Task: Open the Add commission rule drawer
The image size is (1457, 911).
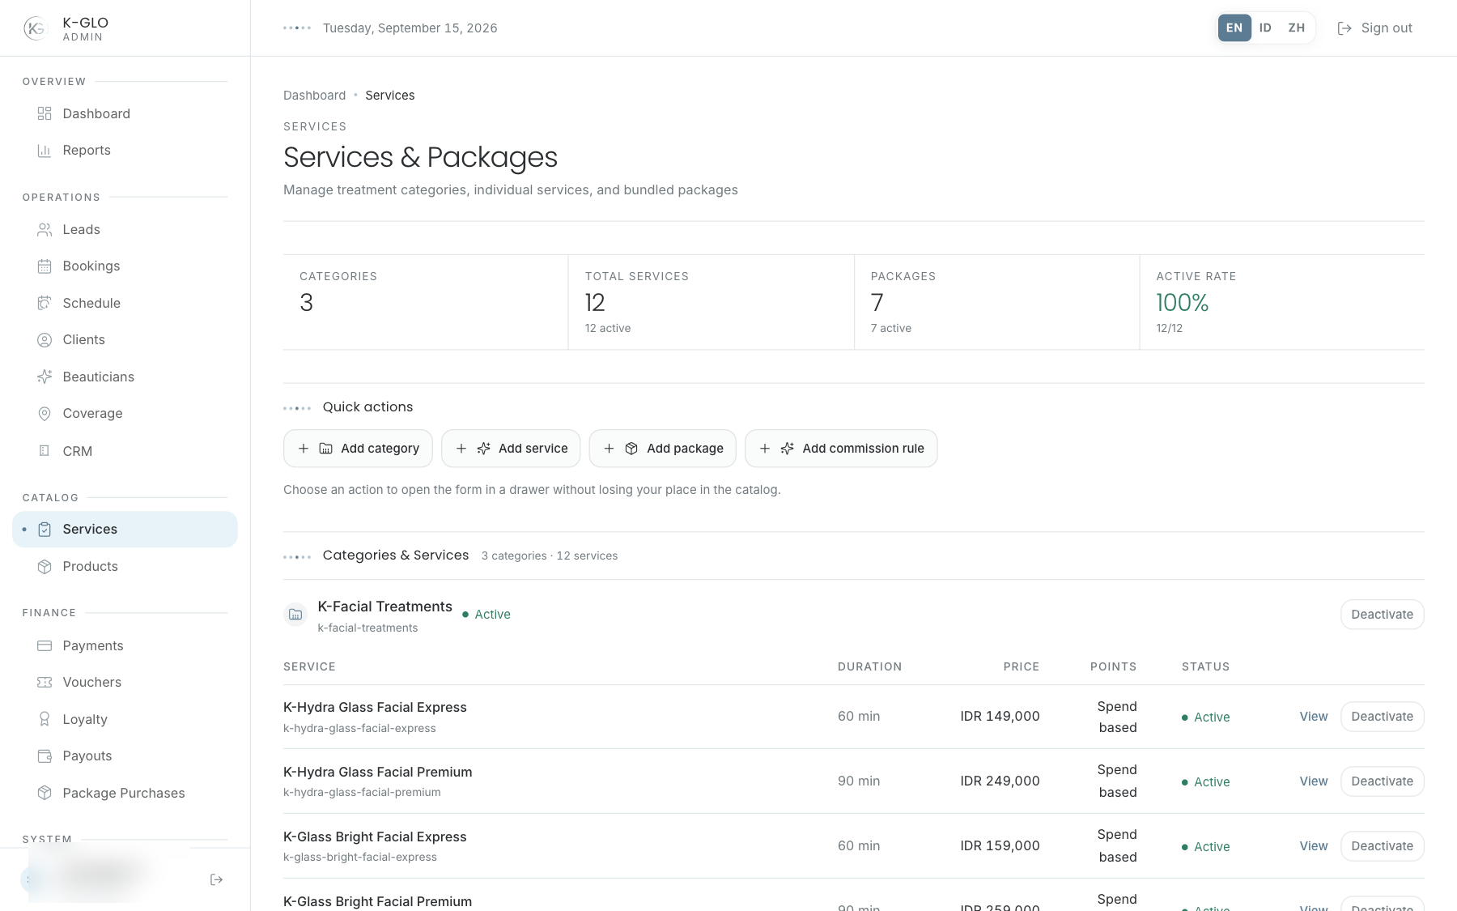Action: click(x=841, y=449)
